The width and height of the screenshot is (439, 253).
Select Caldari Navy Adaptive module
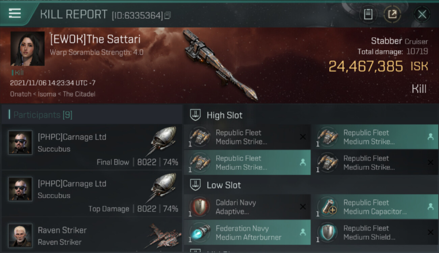(247, 207)
